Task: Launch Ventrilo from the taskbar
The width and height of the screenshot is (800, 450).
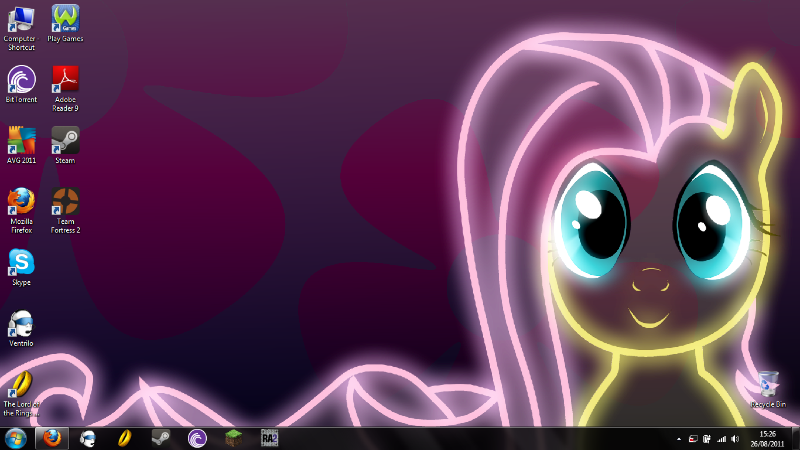Action: pyautogui.click(x=88, y=438)
